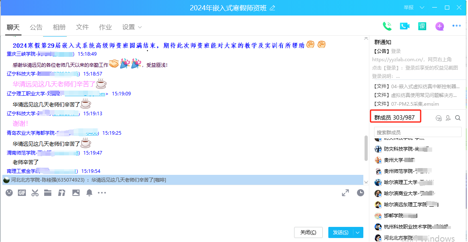The height and width of the screenshot is (242, 468).
Task: Click the send picture icon
Action: click(x=76, y=193)
